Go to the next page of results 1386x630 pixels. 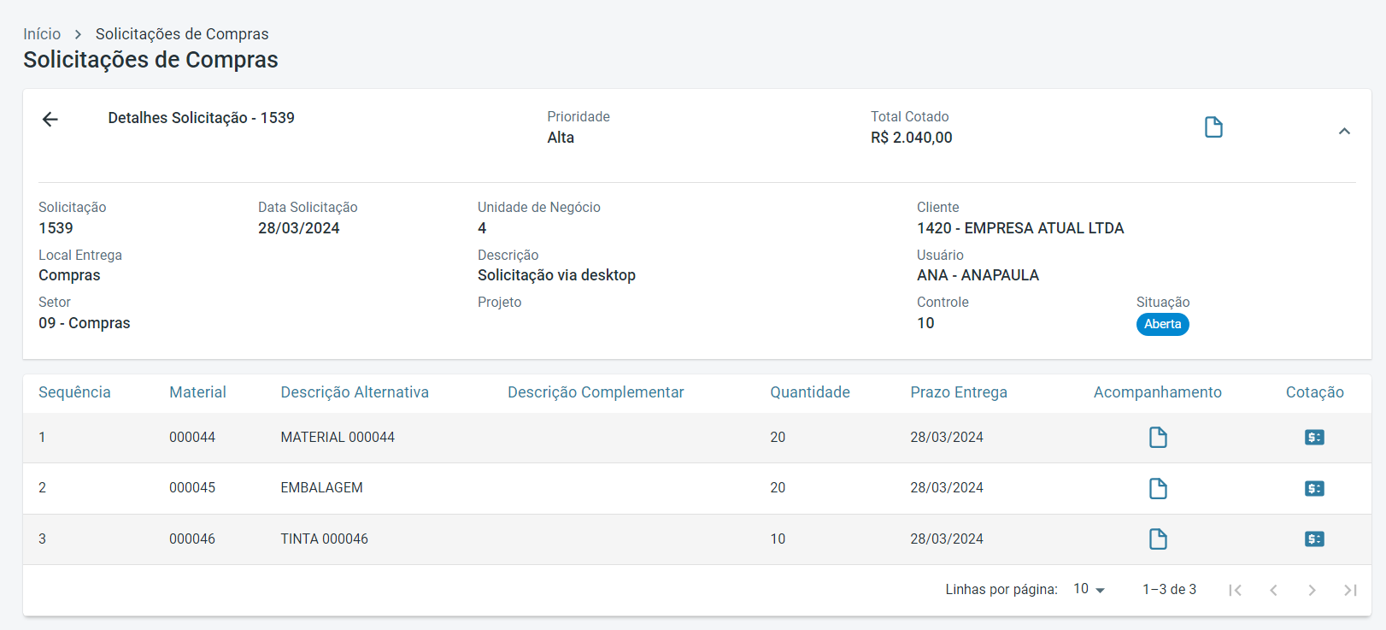1312,590
